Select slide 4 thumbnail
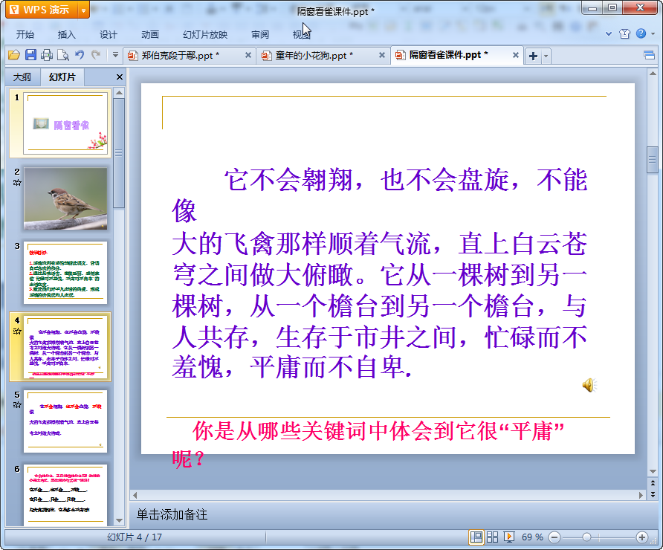Viewport: 663px width, 550px height. point(65,346)
